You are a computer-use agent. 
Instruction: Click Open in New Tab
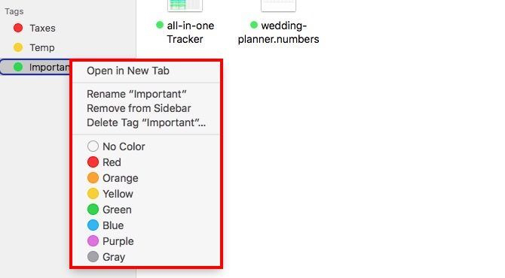tap(128, 71)
